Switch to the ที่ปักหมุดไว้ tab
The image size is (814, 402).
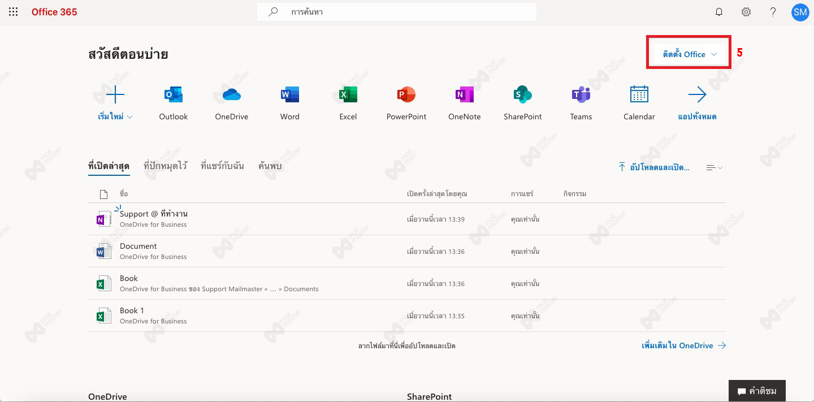pyautogui.click(x=166, y=166)
